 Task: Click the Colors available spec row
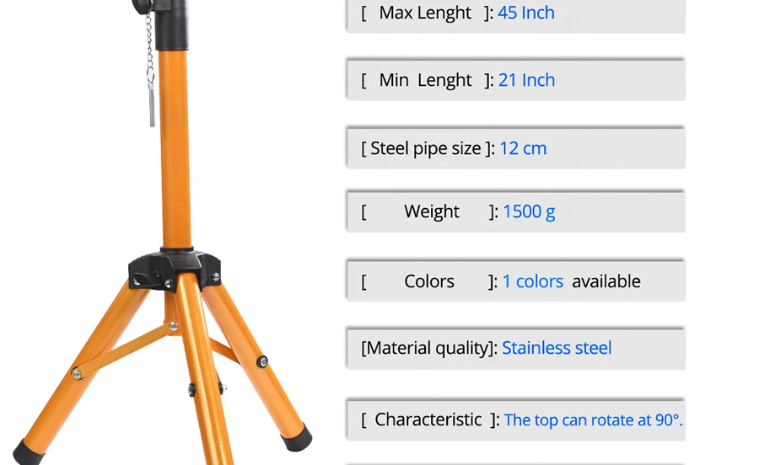(516, 281)
